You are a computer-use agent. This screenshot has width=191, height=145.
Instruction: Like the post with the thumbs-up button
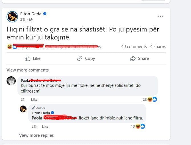tap(32, 58)
